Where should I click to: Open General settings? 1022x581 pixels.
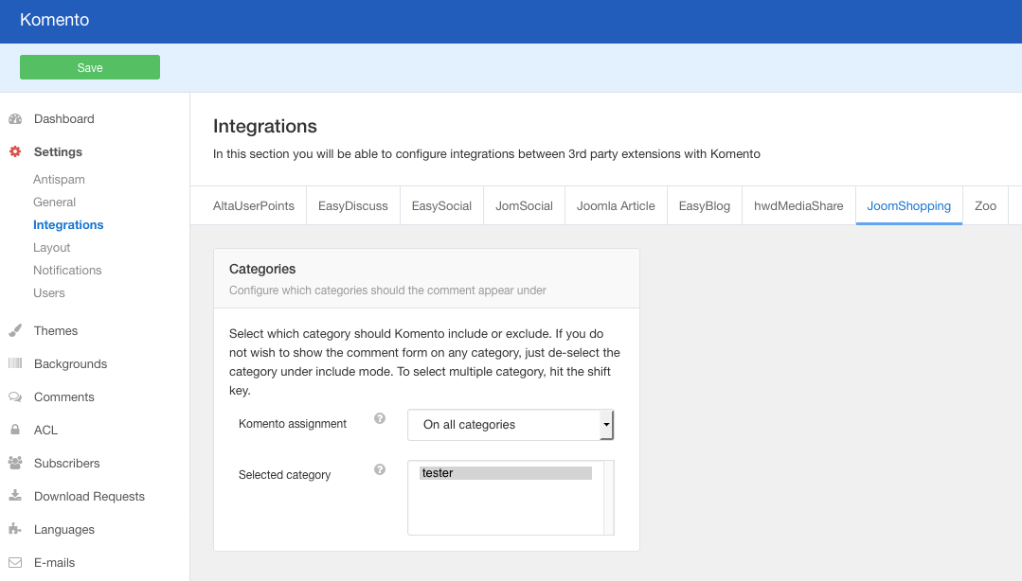(x=54, y=202)
